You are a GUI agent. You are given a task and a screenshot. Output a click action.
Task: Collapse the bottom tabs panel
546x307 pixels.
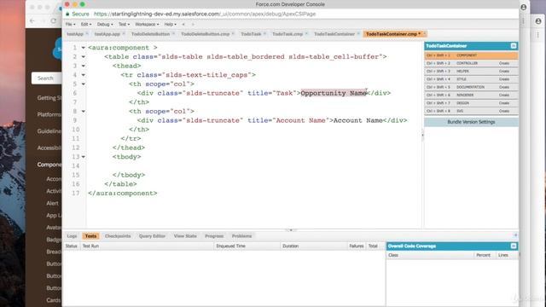515,235
